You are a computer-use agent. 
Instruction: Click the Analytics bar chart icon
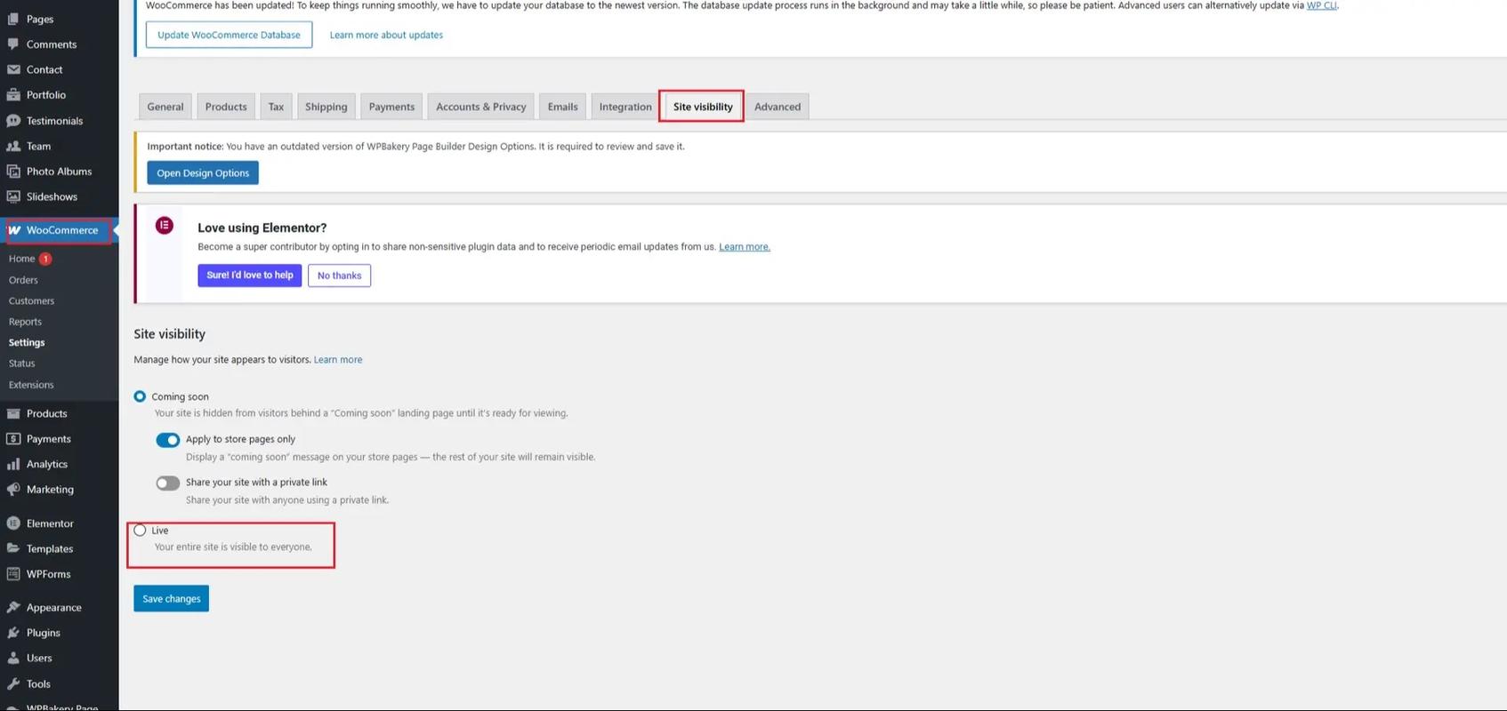click(13, 464)
